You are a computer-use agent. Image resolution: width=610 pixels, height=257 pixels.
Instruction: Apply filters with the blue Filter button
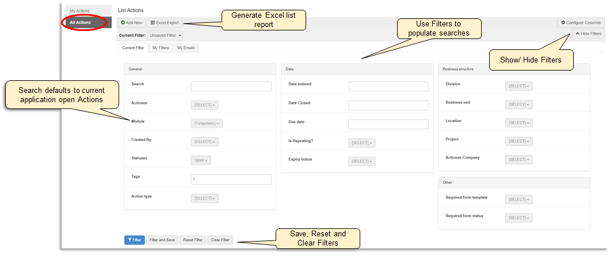134,240
